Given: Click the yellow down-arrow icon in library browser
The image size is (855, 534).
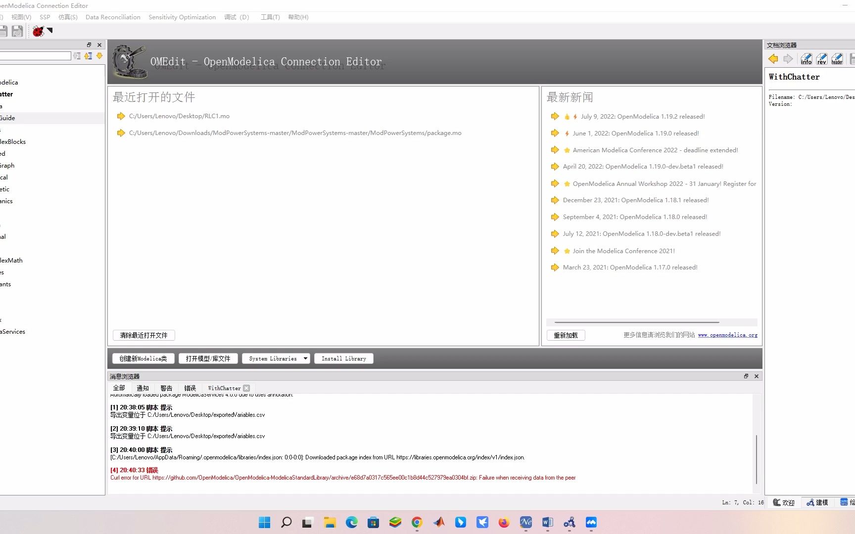Looking at the screenshot, I should (x=99, y=56).
